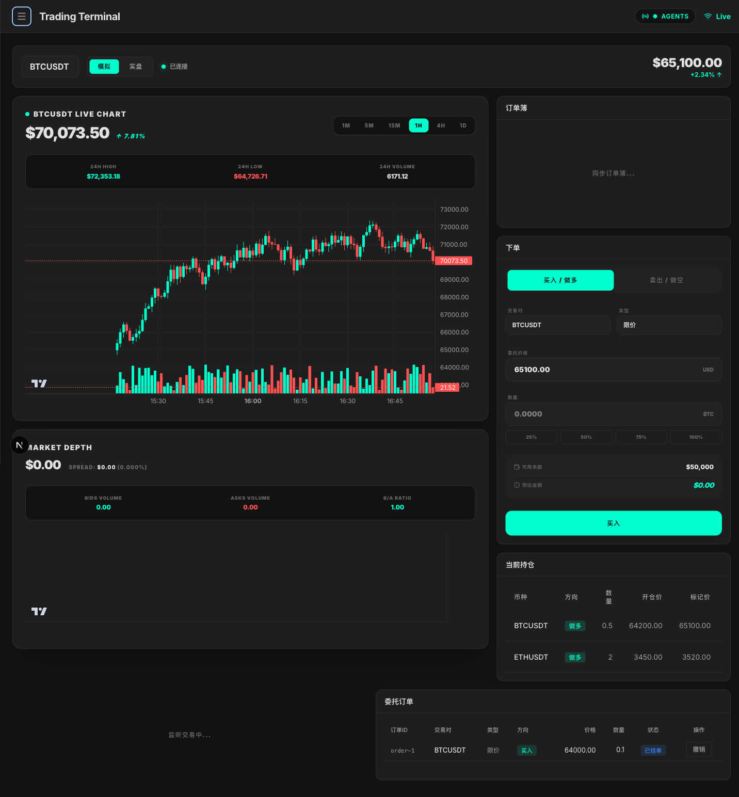Click the AGENTS broadcast icon
This screenshot has height=797, width=739.
pyautogui.click(x=645, y=17)
